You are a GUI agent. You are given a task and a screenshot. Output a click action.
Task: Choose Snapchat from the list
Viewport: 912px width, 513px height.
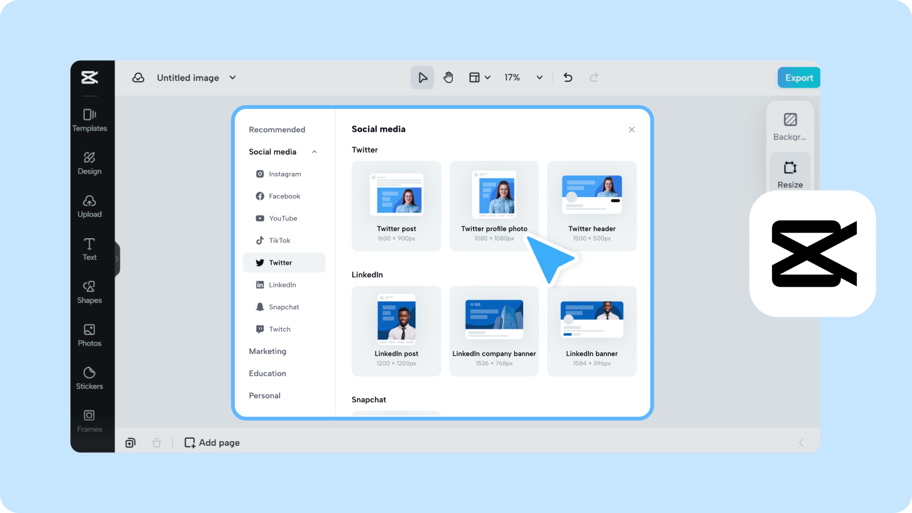[x=284, y=307]
